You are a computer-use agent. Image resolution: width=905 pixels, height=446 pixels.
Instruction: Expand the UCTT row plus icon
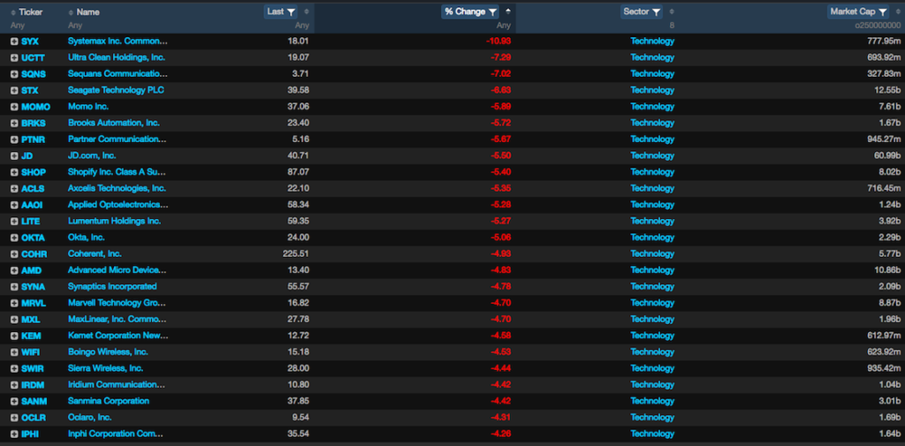(x=14, y=57)
